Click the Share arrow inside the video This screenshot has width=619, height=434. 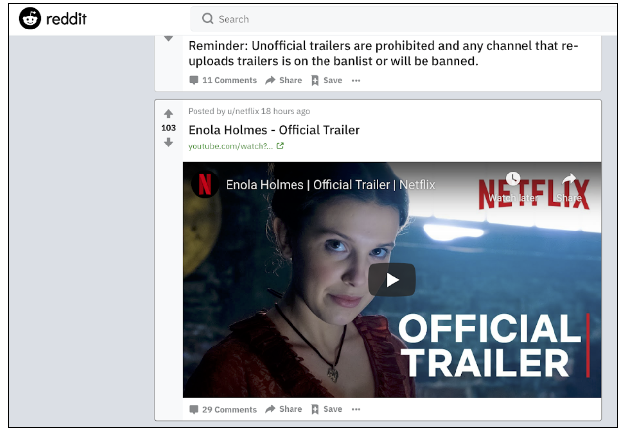coord(569,179)
